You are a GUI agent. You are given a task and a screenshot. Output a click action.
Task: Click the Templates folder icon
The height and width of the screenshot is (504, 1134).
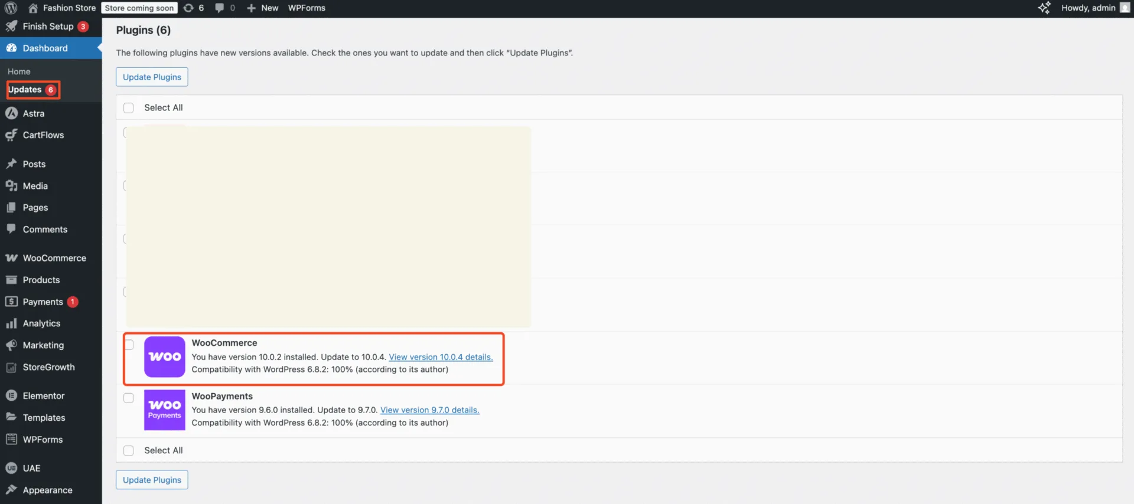[x=11, y=417]
